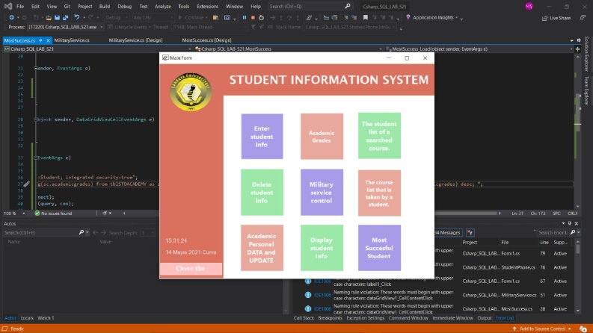Open the Academic Grades tile

[x=322, y=137]
